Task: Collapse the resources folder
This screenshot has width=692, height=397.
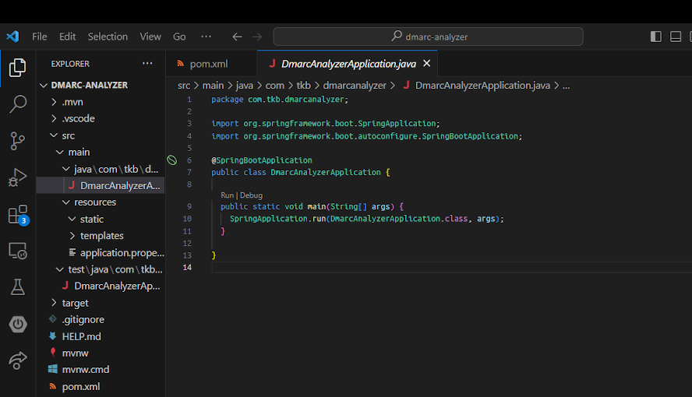Action: [x=101, y=202]
